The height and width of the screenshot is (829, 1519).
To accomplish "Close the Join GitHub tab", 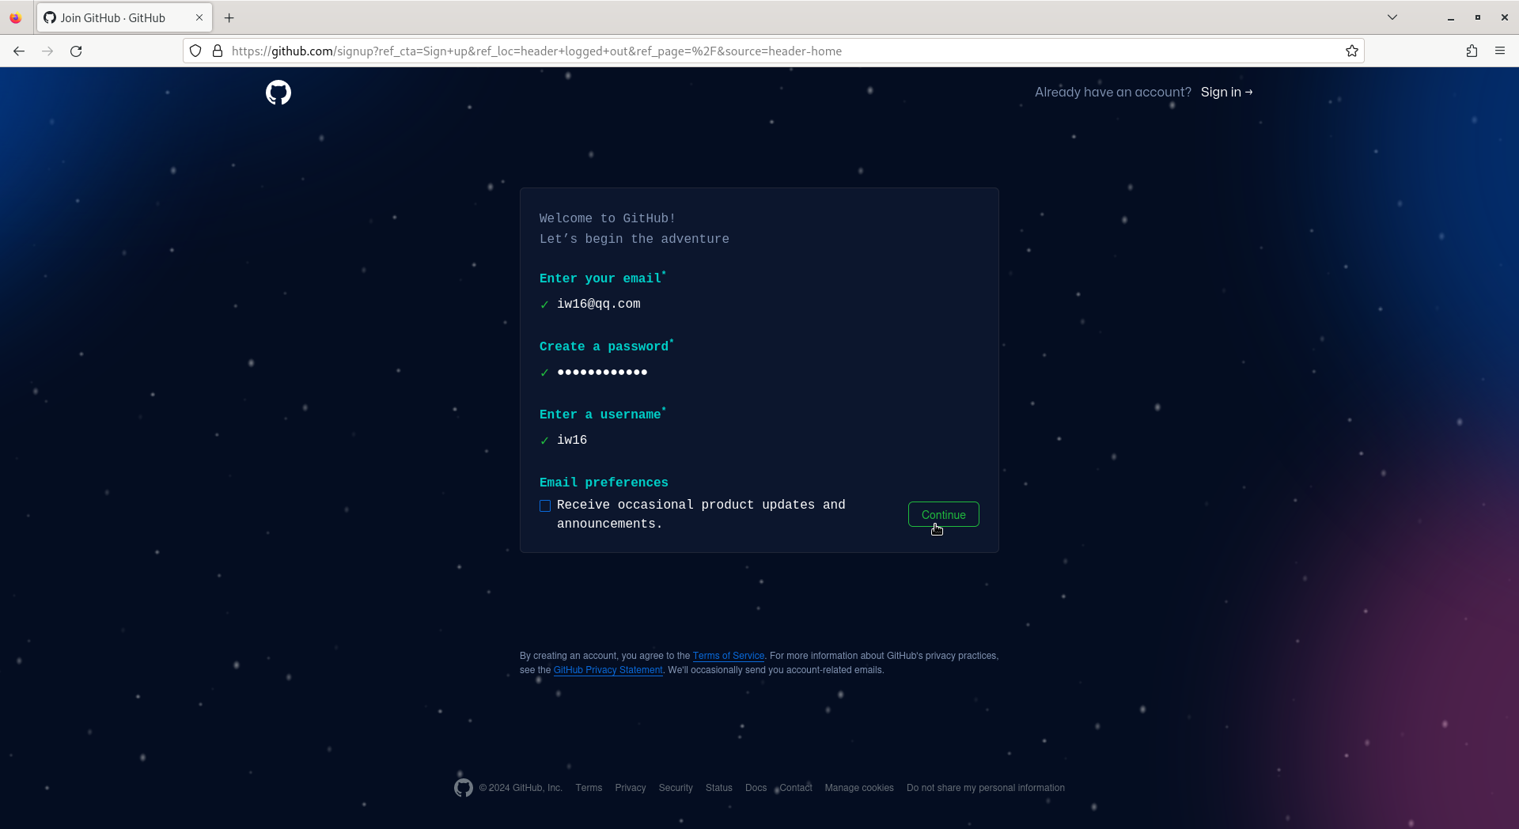I will tap(199, 17).
